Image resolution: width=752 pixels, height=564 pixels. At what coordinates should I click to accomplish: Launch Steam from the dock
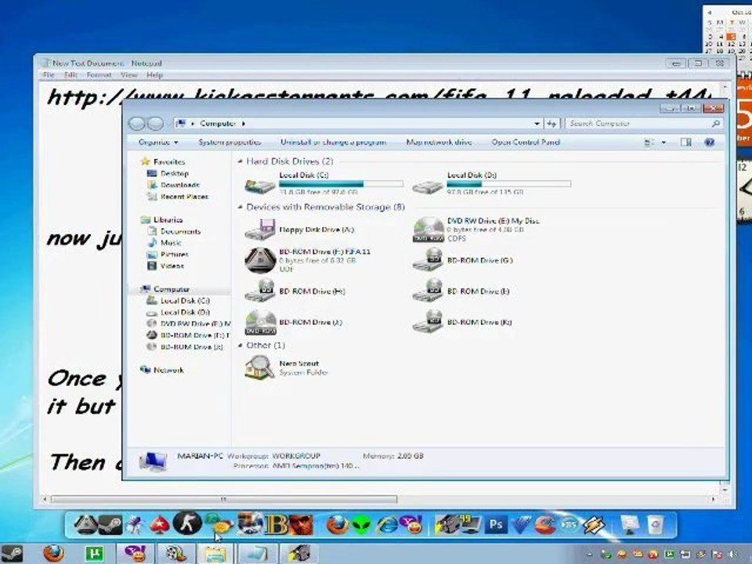click(110, 525)
